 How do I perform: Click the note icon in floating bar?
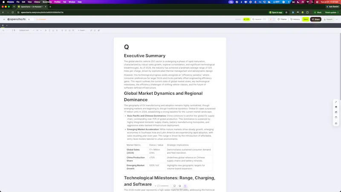[x=174, y=186]
